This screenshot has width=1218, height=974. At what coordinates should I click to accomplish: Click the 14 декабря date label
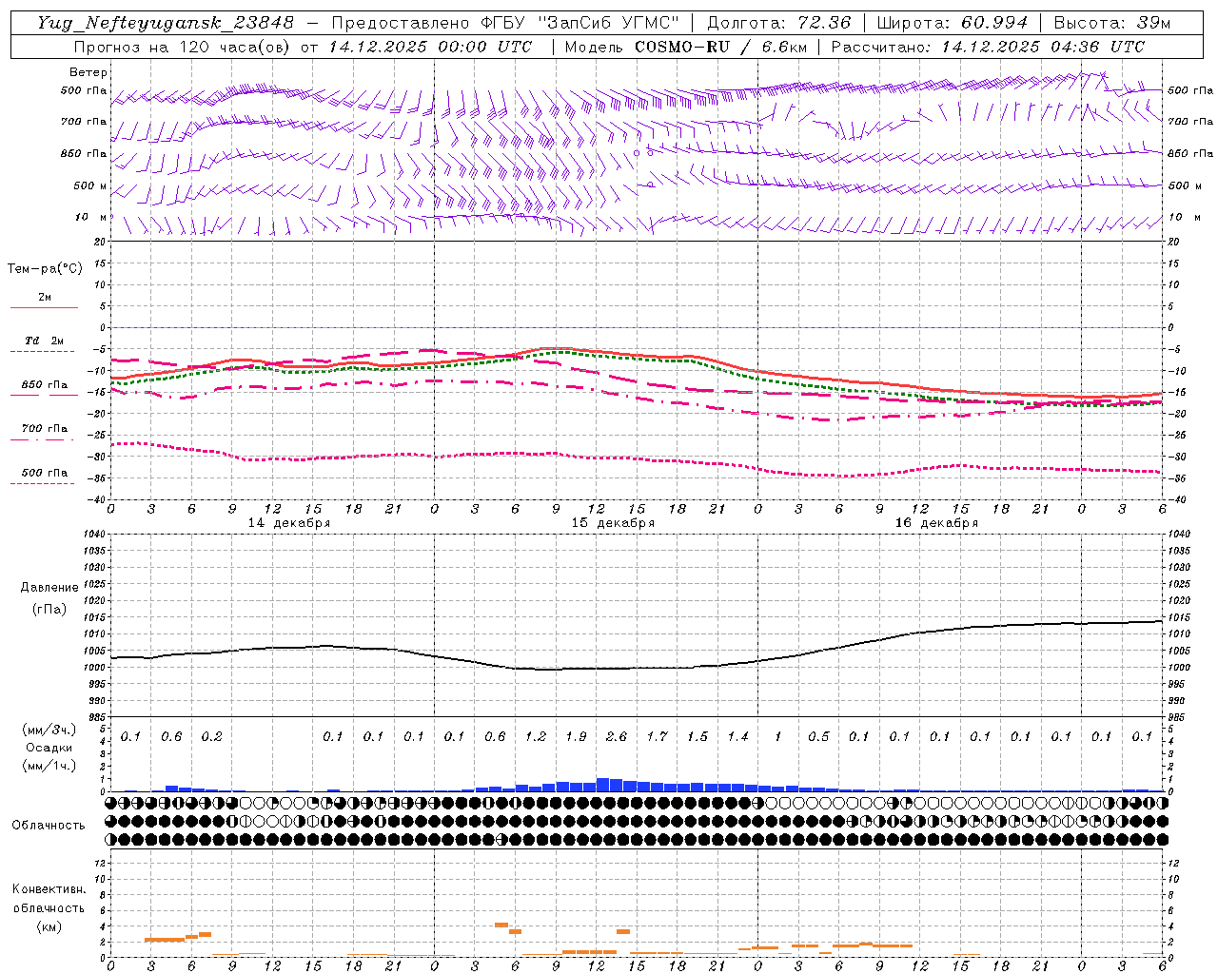pos(289,523)
